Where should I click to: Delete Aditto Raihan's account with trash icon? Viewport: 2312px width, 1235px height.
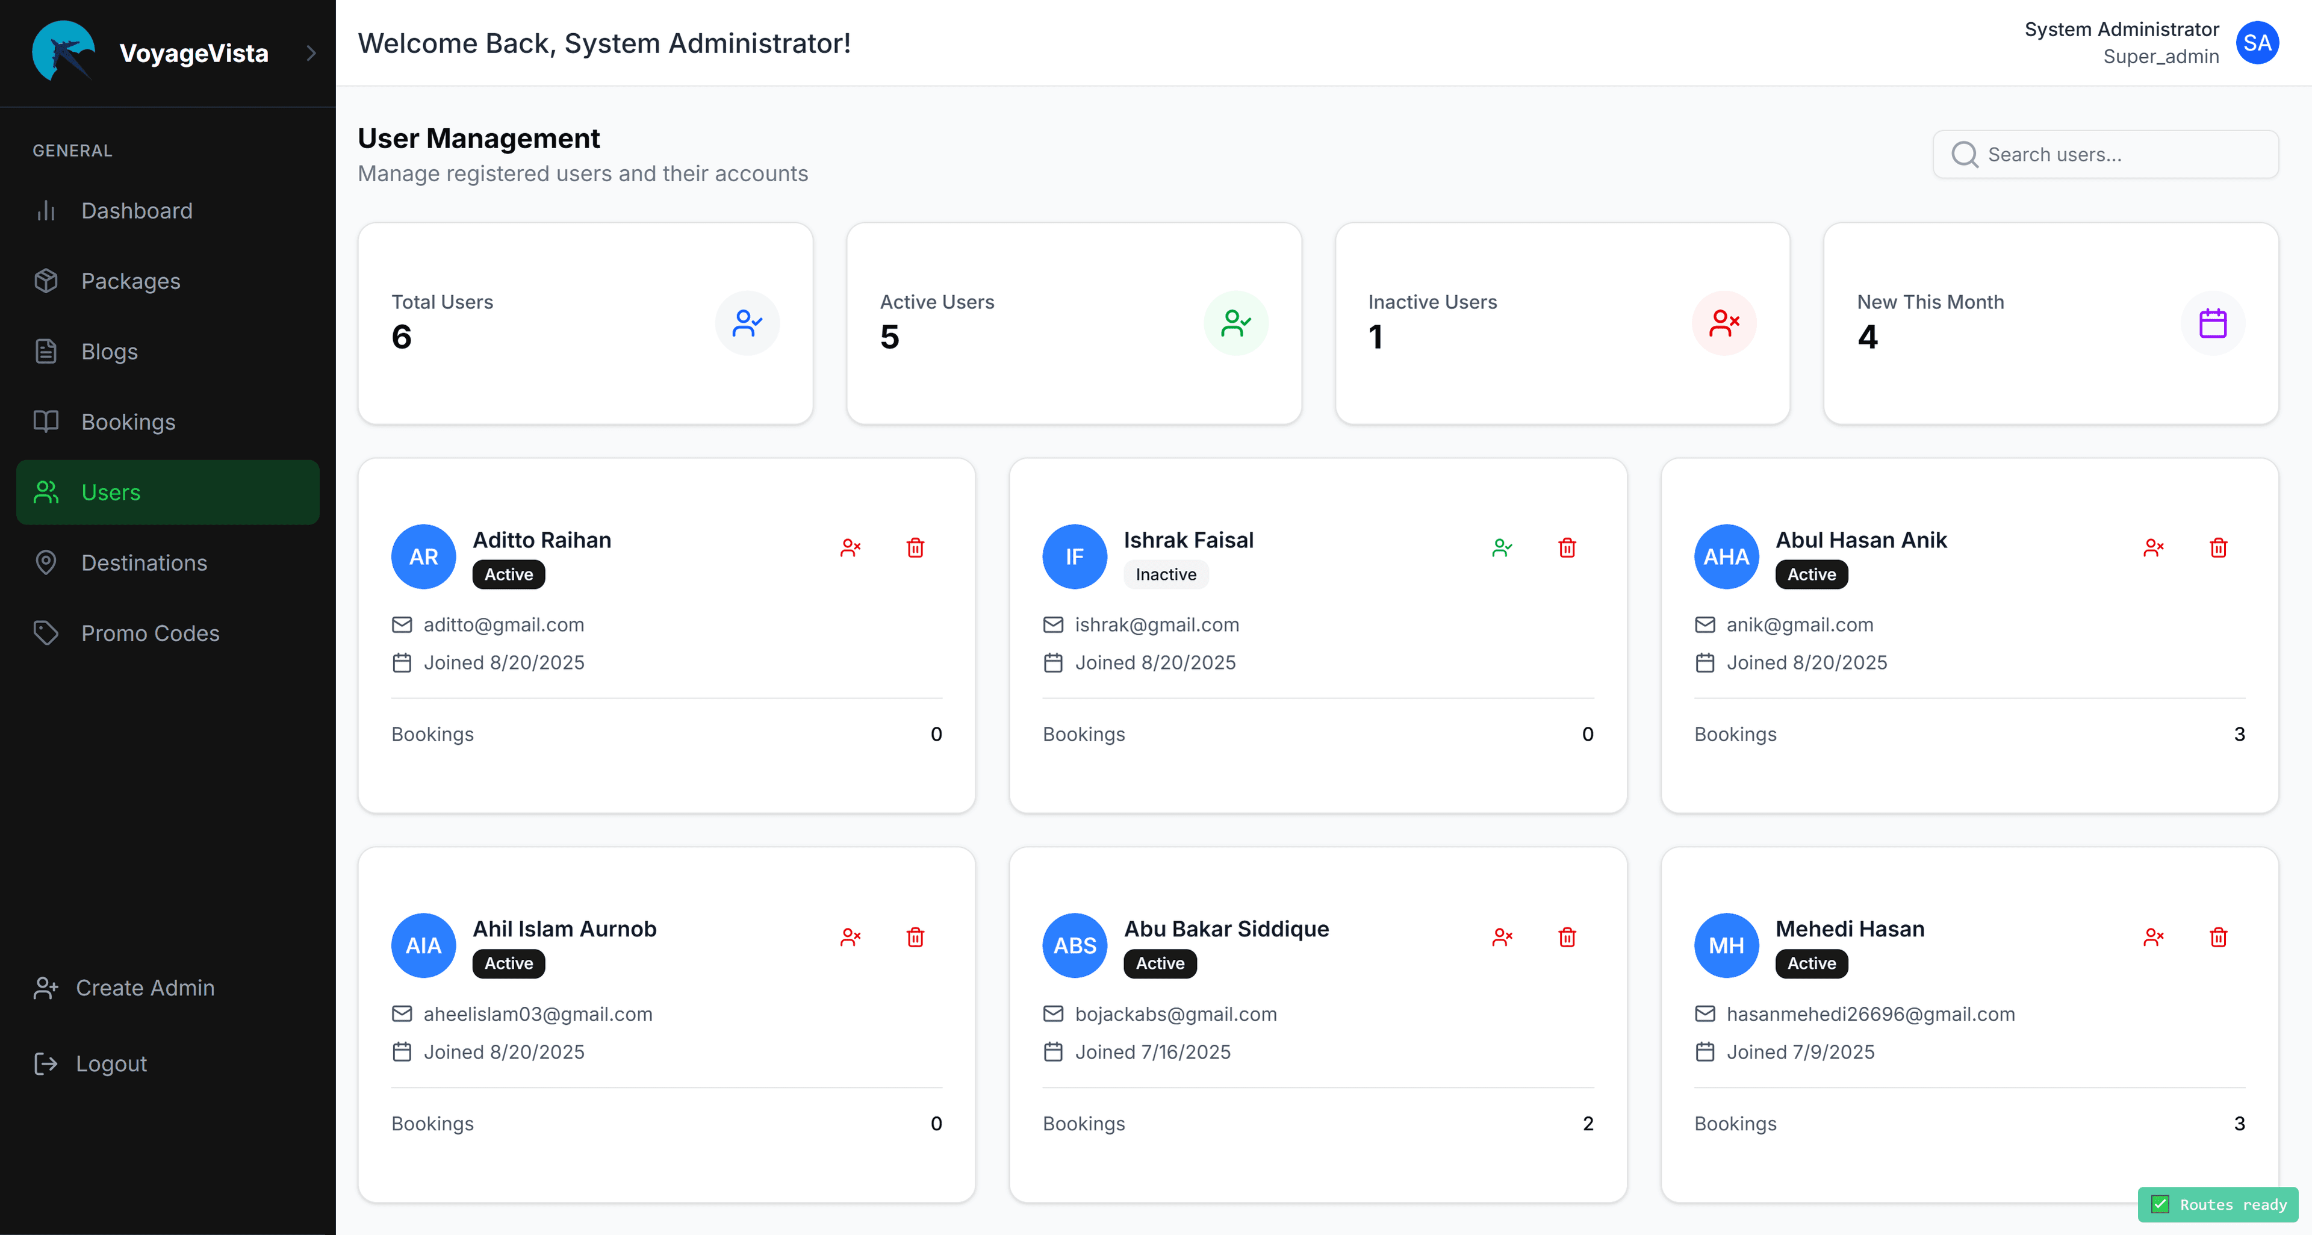pos(915,547)
